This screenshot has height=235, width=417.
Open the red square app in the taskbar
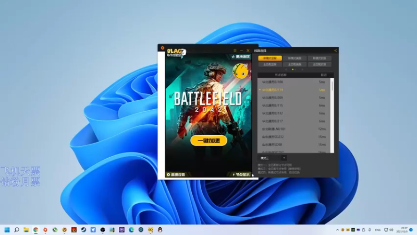74,230
